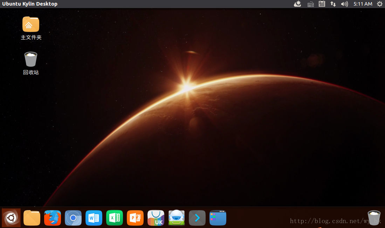Click the Ubuntu Kylin Desktop title
The width and height of the screenshot is (385, 228).
30,4
